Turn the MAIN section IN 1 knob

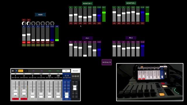24,23
